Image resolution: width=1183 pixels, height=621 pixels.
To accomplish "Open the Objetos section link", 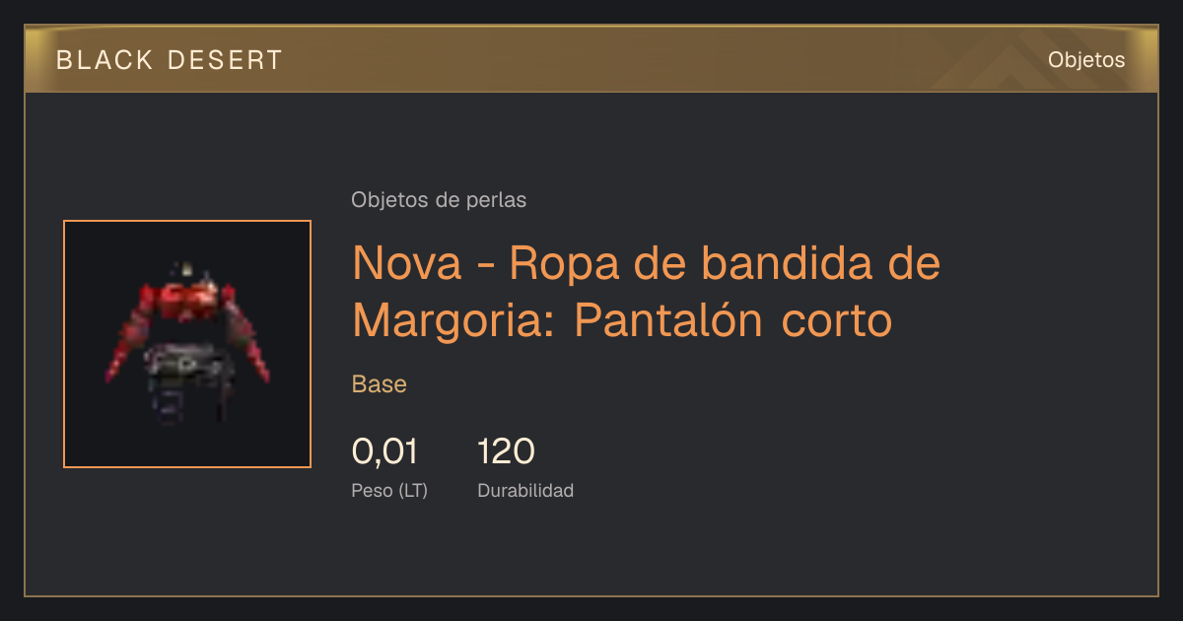I will [x=1086, y=60].
